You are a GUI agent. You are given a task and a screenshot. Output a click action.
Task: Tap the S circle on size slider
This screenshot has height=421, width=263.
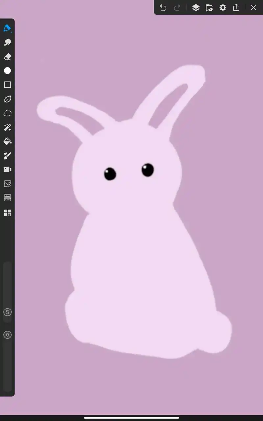point(7,312)
